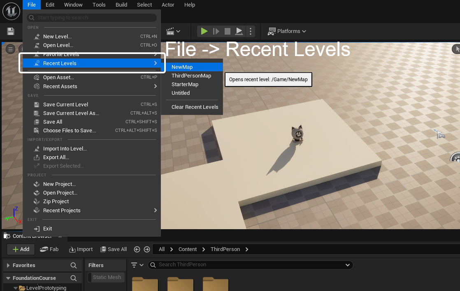This screenshot has width=460, height=291.
Task: Expand the Favorites section
Action: 8,265
